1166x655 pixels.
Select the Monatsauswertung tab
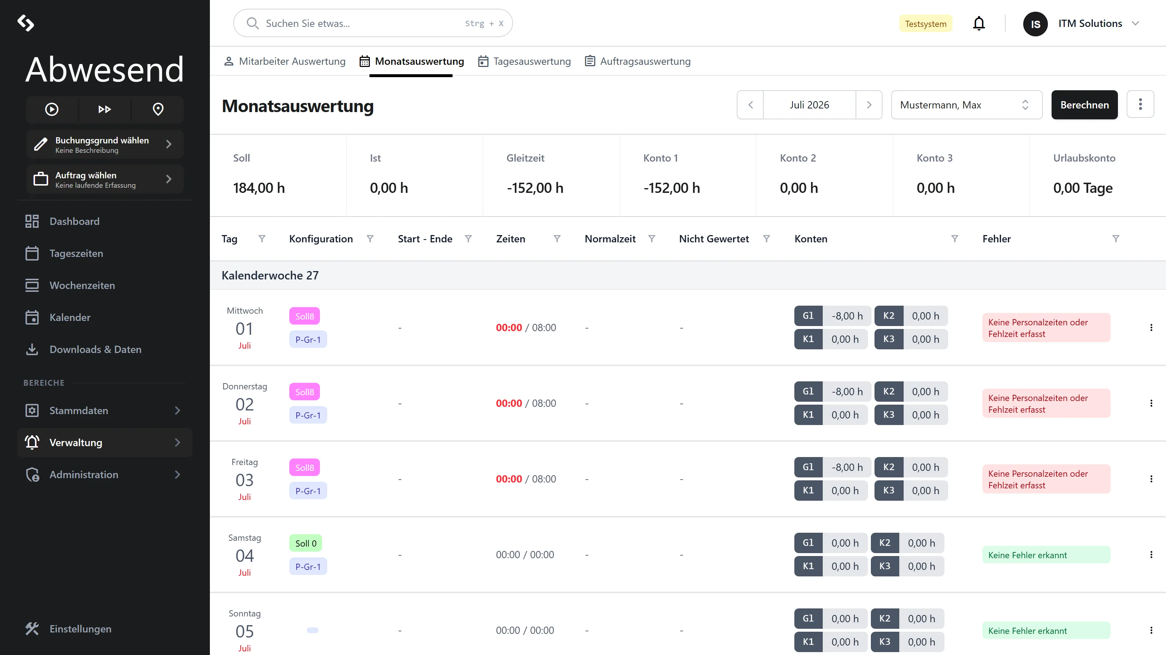(x=411, y=61)
